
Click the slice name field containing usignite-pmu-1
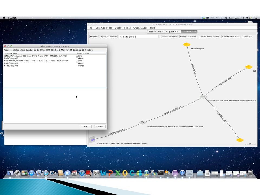139,37
